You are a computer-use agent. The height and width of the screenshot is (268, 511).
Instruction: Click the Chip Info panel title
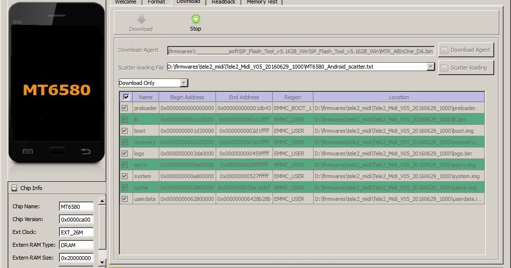click(31, 188)
